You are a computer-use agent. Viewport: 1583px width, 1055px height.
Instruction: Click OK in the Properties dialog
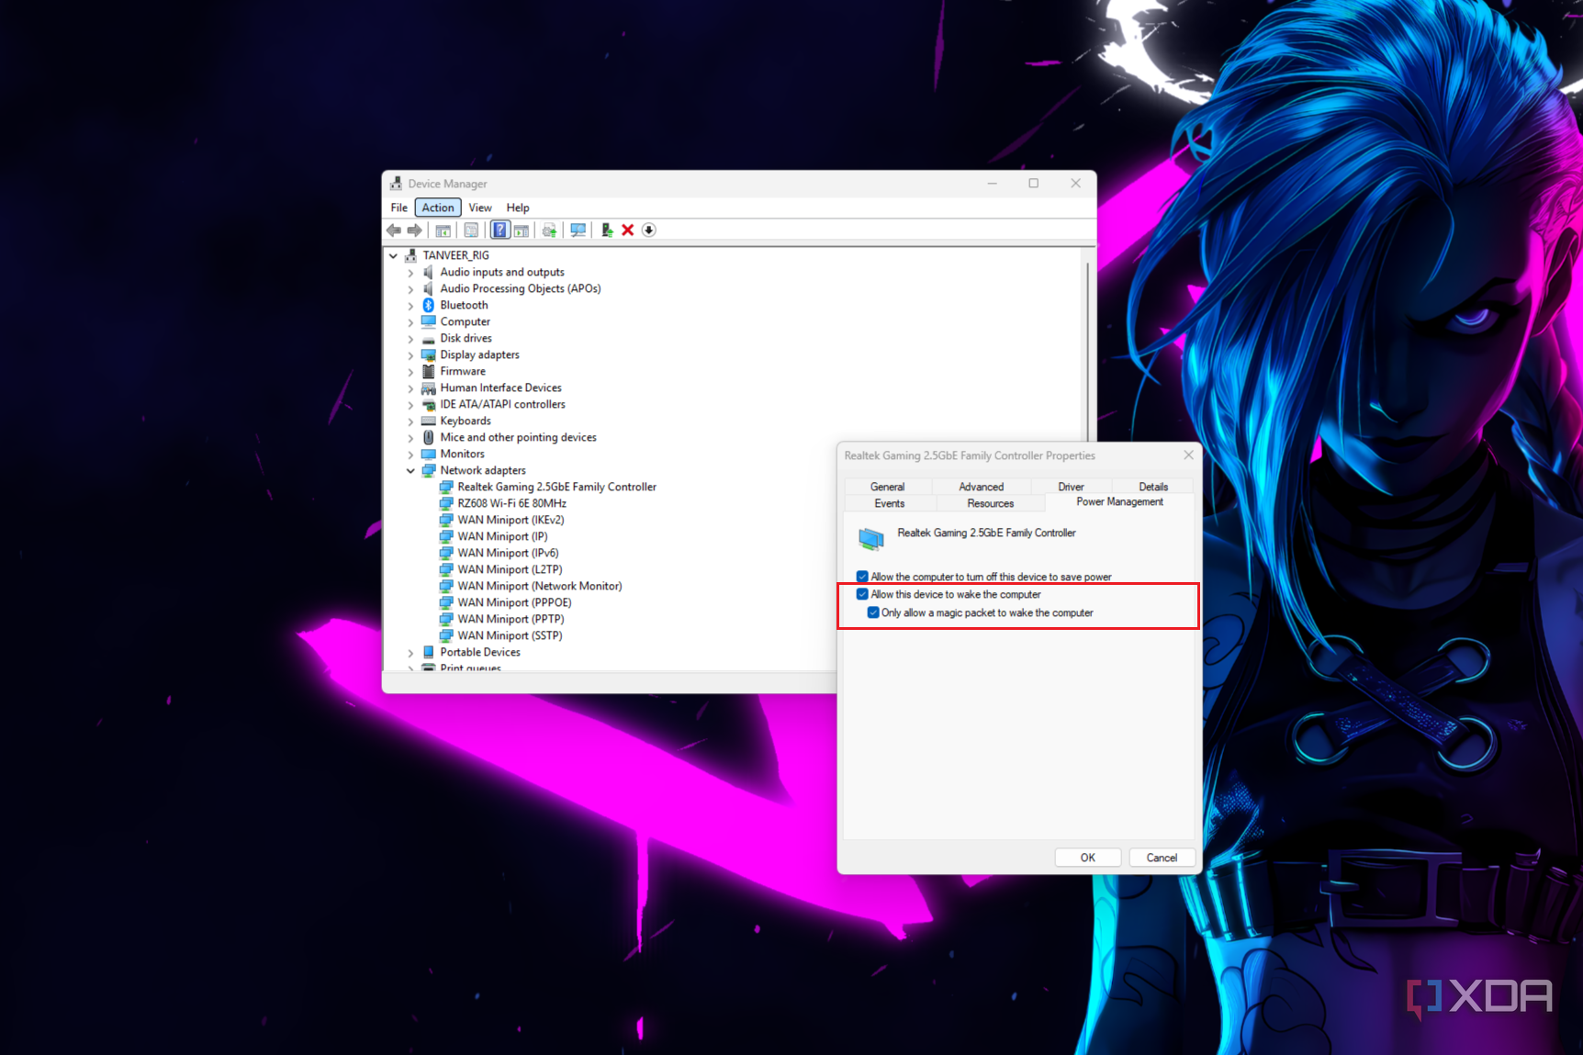(x=1088, y=858)
